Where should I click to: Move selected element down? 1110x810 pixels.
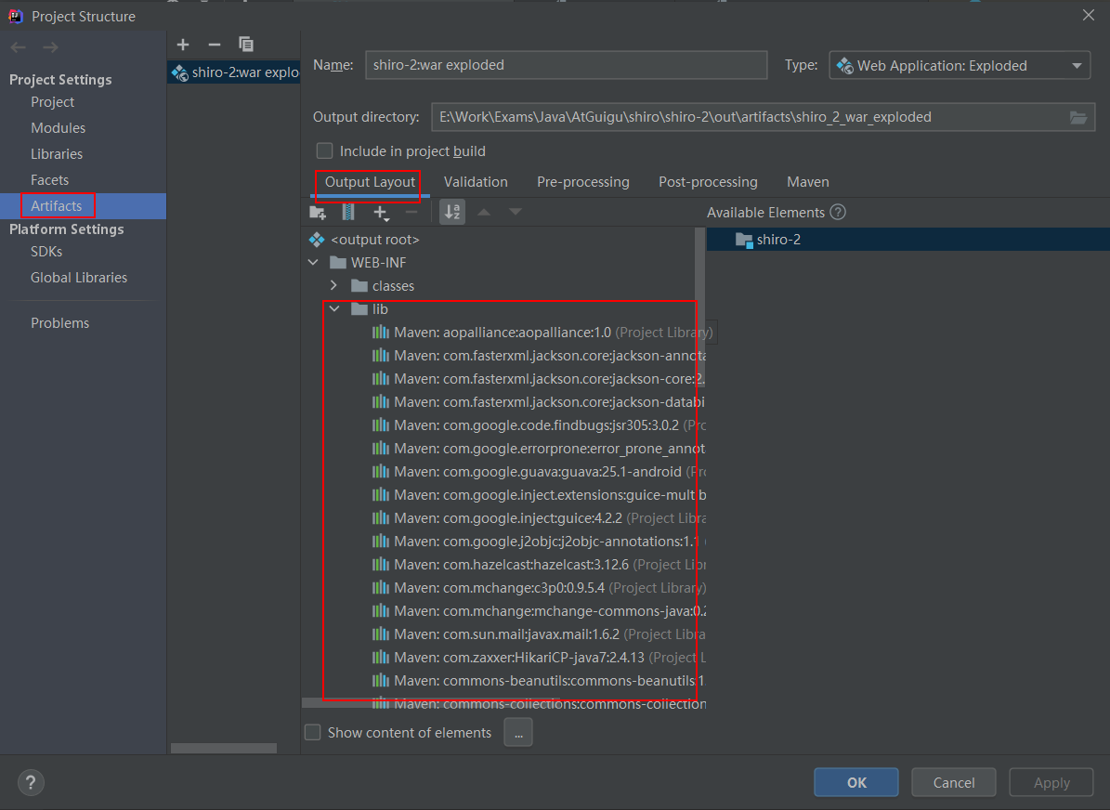(x=516, y=212)
